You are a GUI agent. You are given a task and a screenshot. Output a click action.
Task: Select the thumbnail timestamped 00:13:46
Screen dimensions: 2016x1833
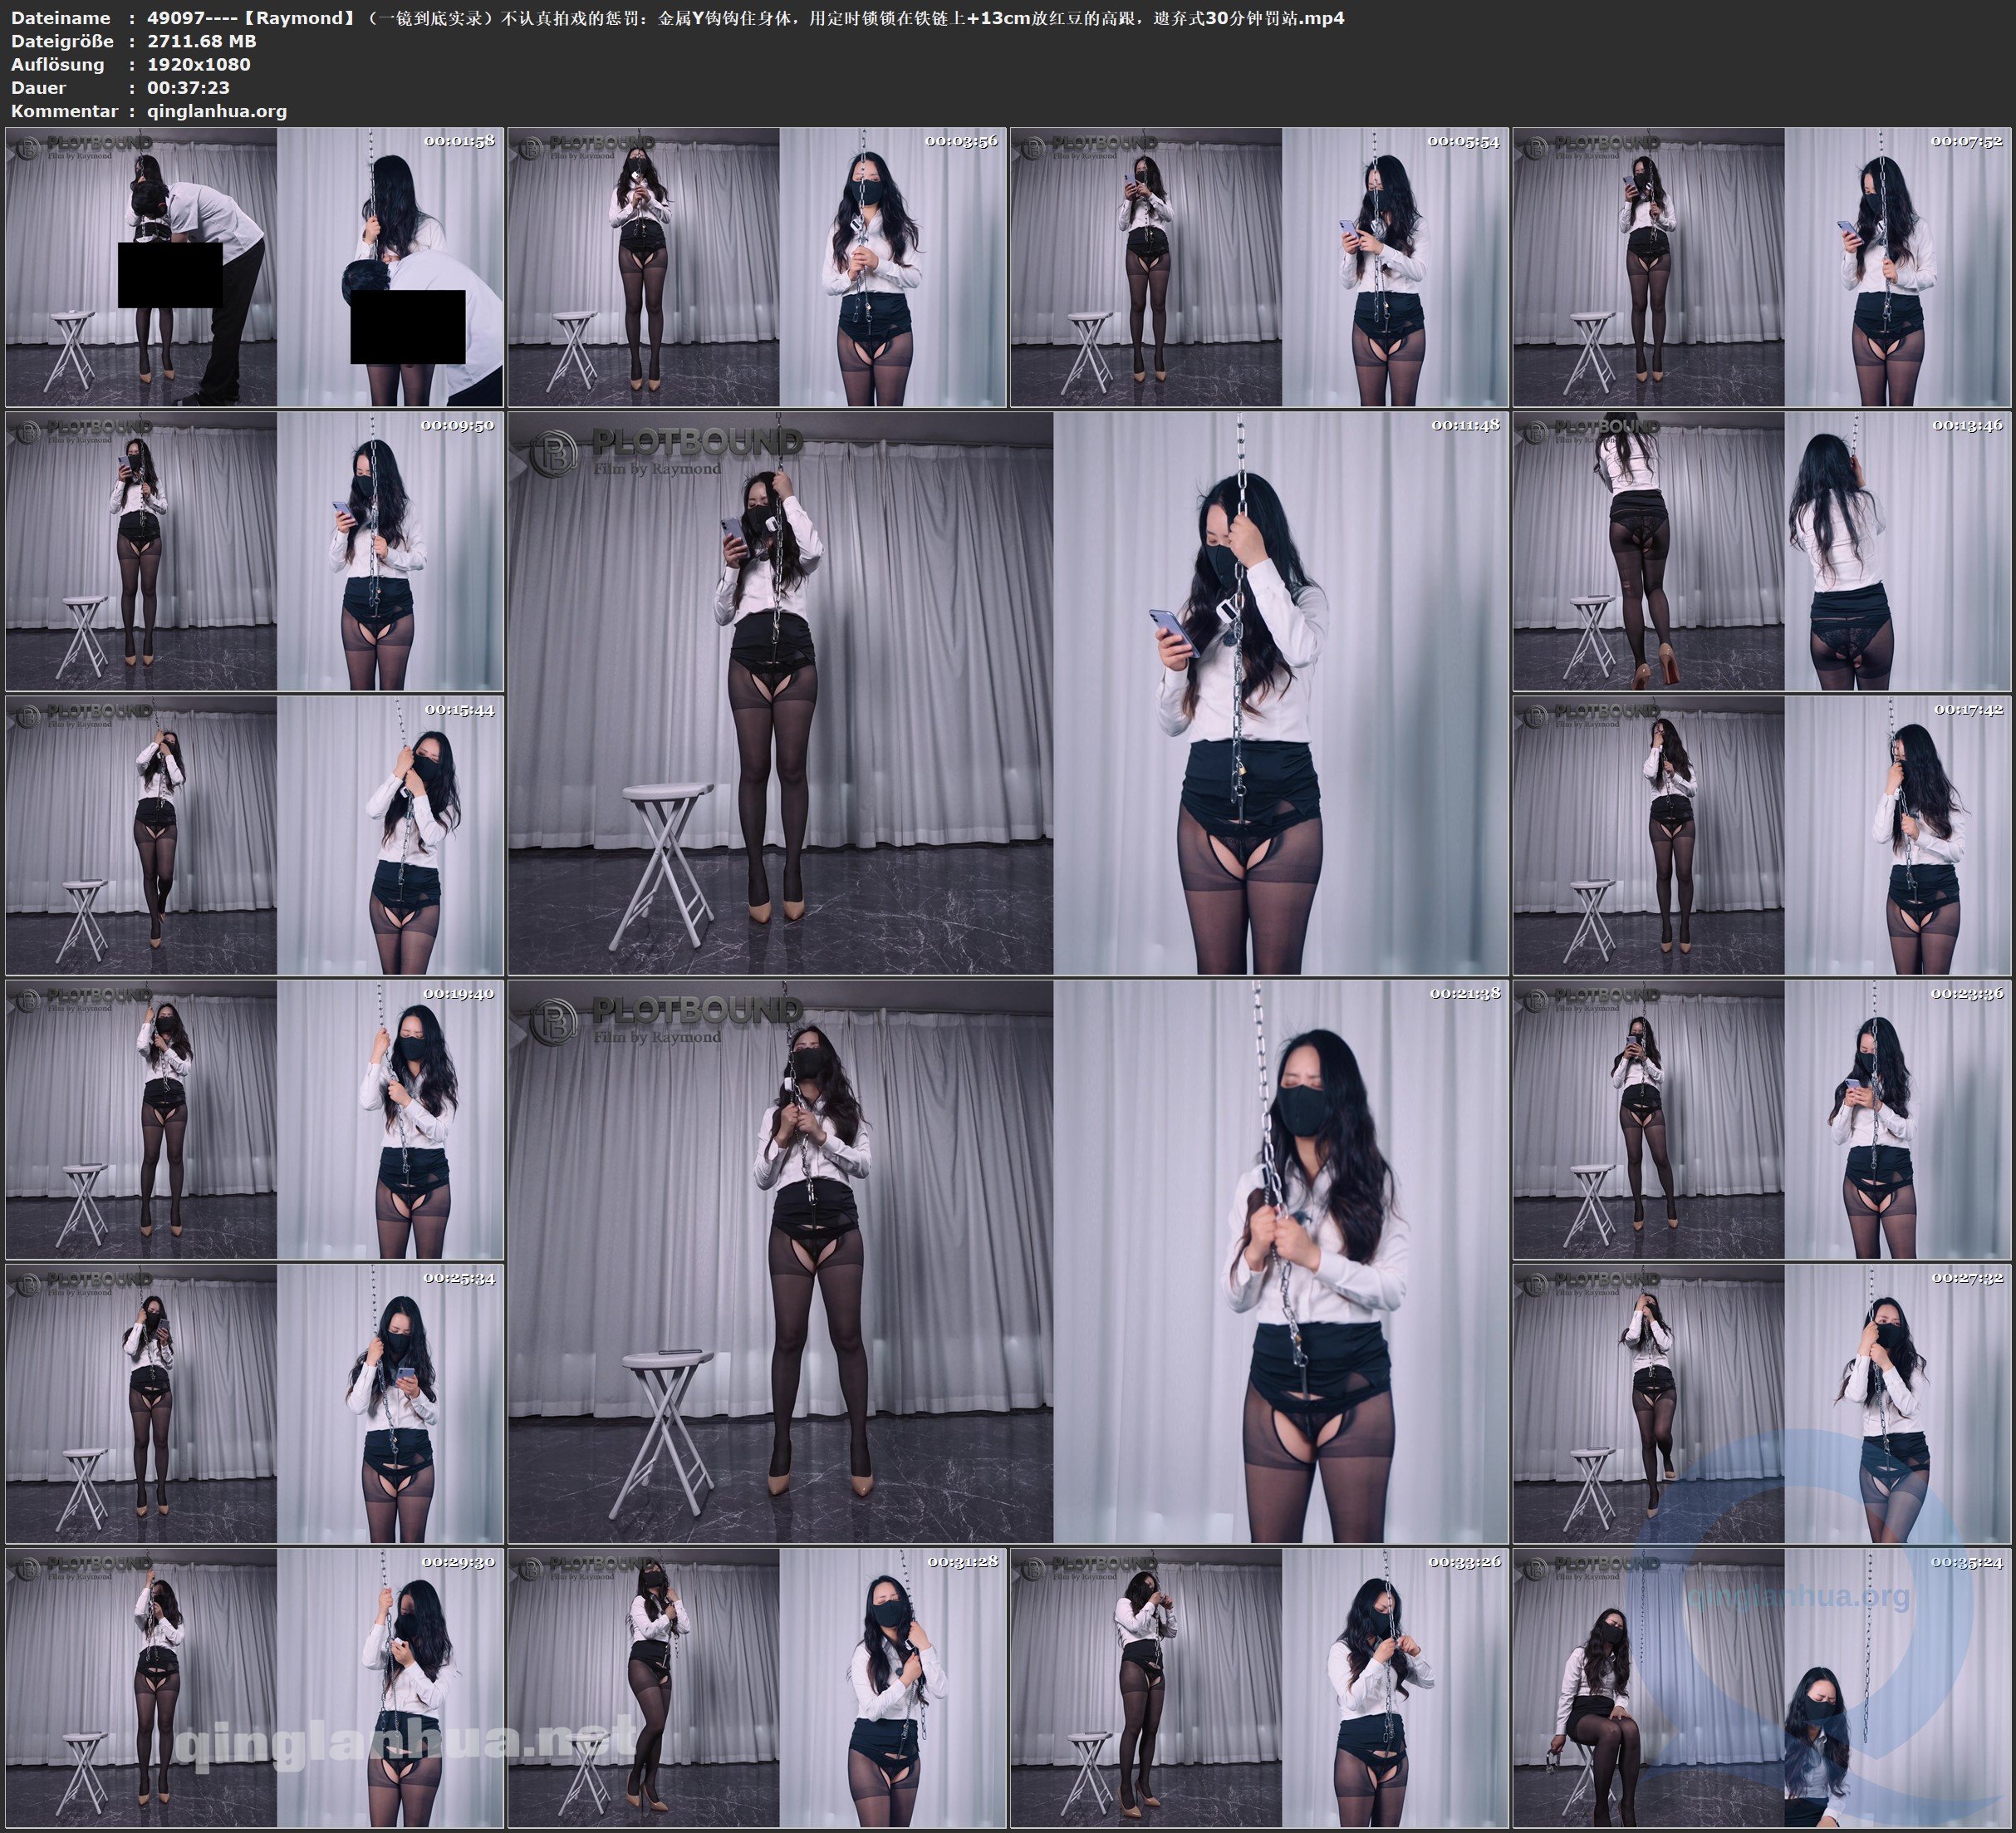tap(1761, 551)
